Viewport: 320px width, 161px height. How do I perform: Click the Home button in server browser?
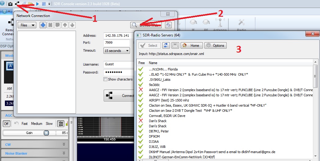coord(192,45)
